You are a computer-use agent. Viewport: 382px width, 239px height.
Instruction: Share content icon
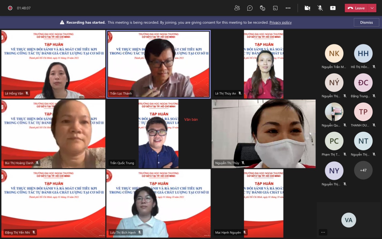point(333,8)
